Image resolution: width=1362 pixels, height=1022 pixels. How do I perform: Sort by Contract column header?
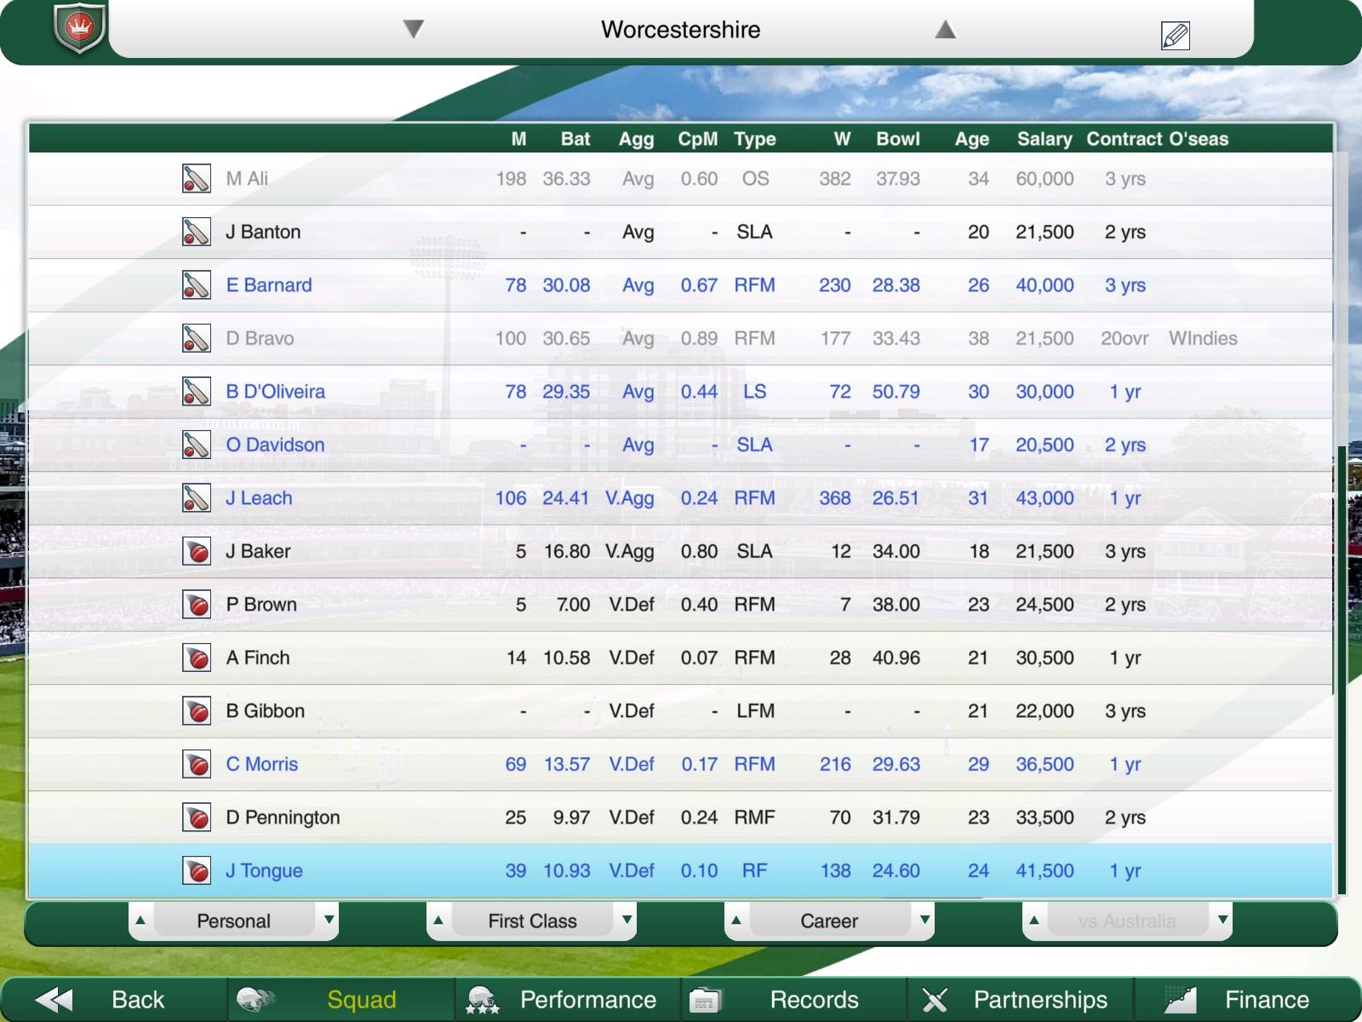[x=1125, y=139]
